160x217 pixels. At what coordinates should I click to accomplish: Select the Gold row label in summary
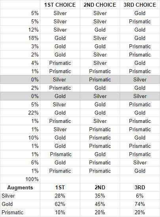(20, 204)
